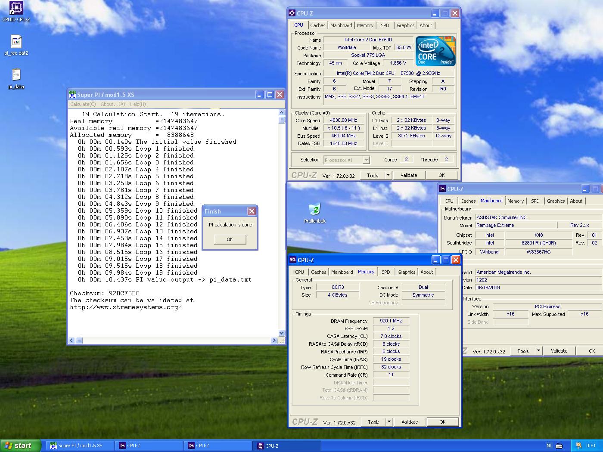The height and width of the screenshot is (452, 603).
Task: Maximize the Super PI window
Action: [x=270, y=95]
